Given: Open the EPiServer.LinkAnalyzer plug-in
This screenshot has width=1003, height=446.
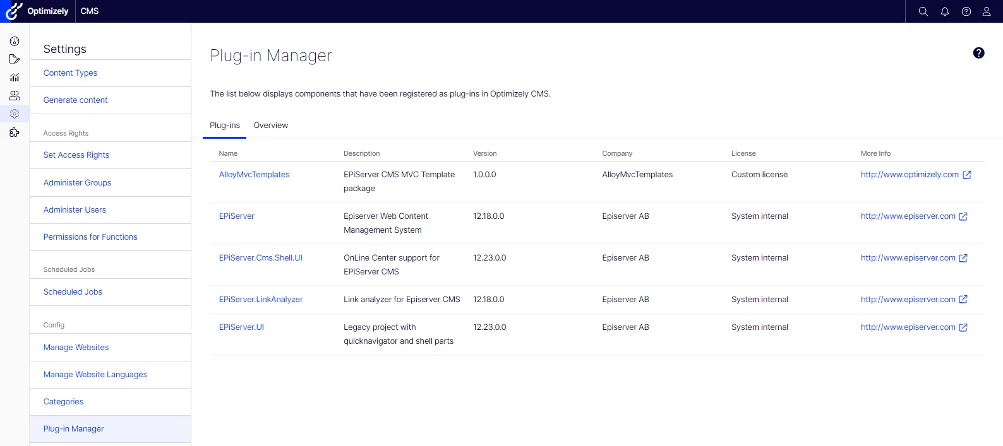Looking at the screenshot, I should (x=261, y=300).
